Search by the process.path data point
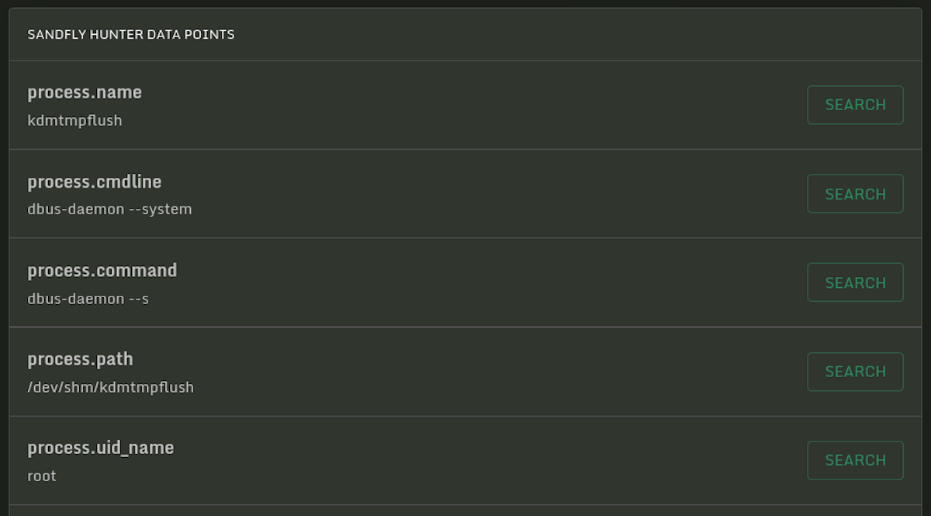The height and width of the screenshot is (516, 931). (x=855, y=372)
